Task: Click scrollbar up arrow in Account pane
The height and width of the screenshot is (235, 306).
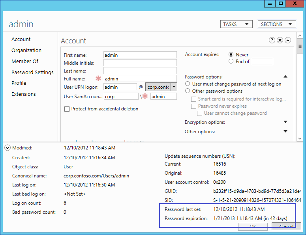Action: [x=300, y=35]
